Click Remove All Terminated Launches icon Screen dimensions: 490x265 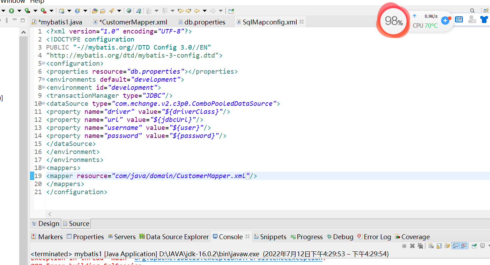(421, 246)
